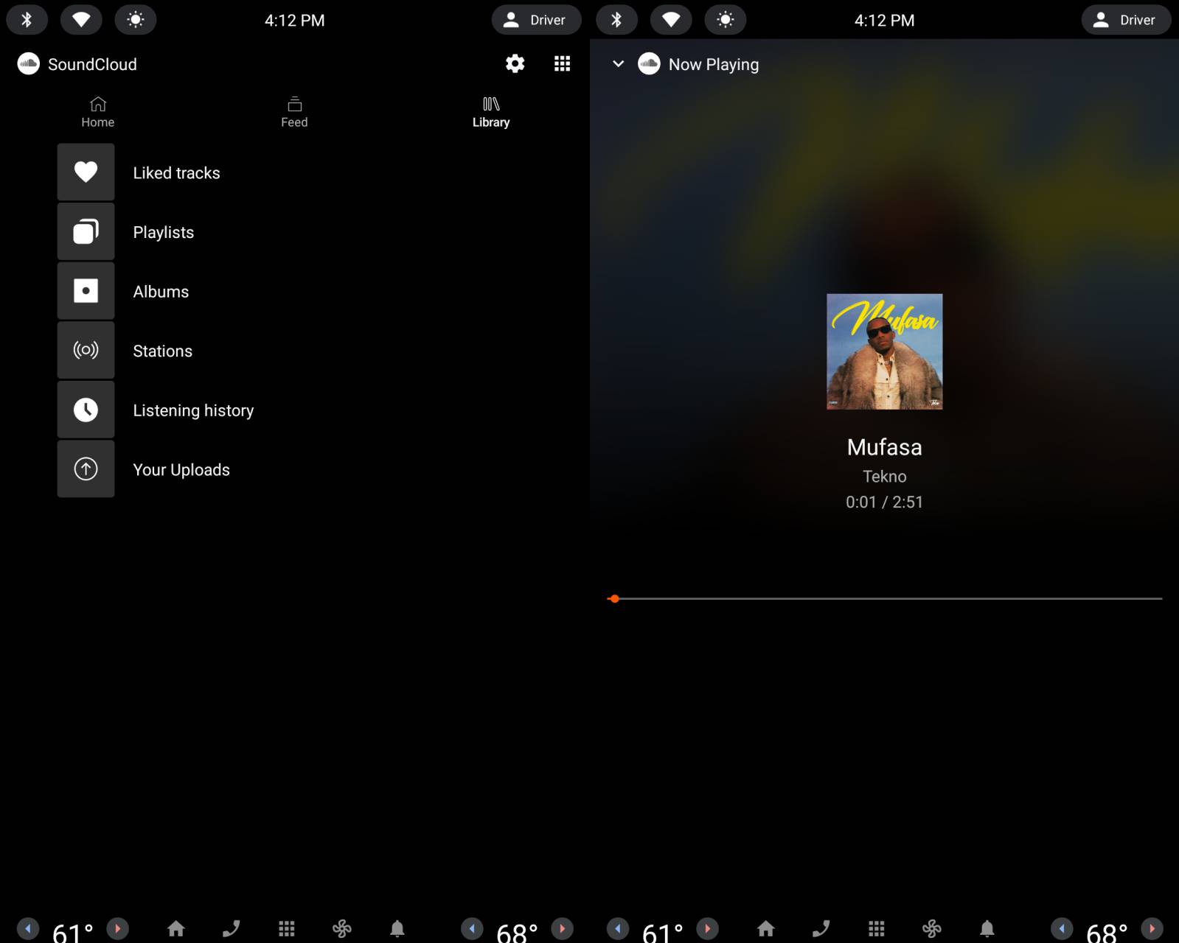Lower the 68° temperature in the Now Playing panel
This screenshot has width=1179, height=943.
click(x=1062, y=928)
